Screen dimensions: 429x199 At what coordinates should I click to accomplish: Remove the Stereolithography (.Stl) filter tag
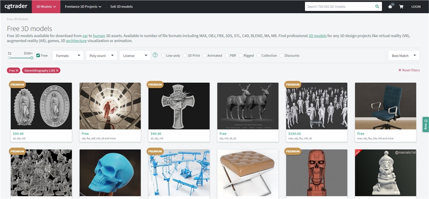57,71
